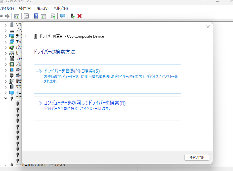The width and height of the screenshot is (233, 171).
Task: Click the キャンセル button
Action: (x=197, y=157)
